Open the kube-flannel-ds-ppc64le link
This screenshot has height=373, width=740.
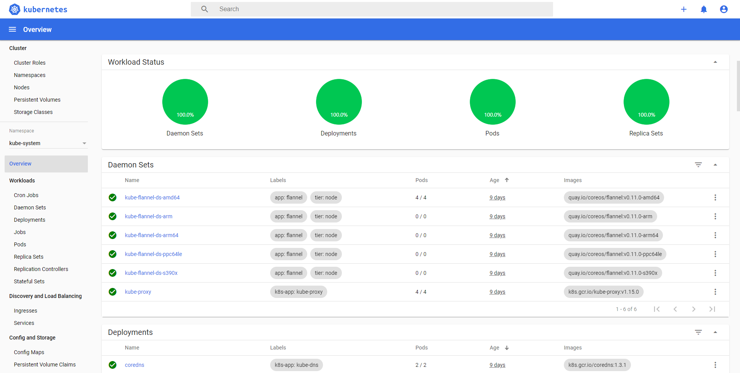[x=153, y=254]
